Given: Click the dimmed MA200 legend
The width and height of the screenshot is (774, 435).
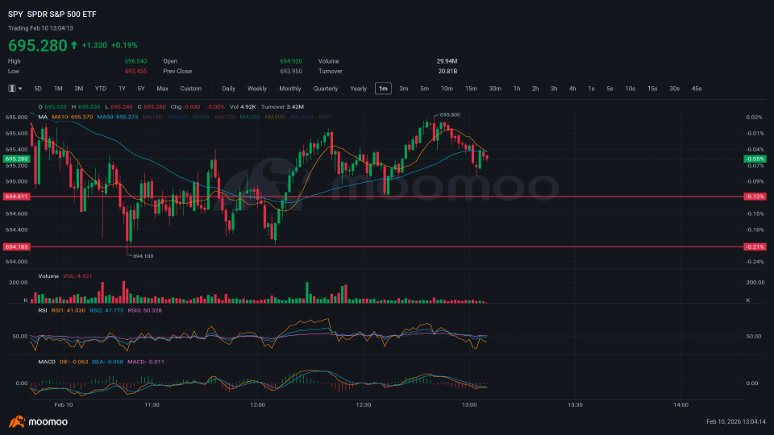Looking at the screenshot, I should tap(178, 117).
